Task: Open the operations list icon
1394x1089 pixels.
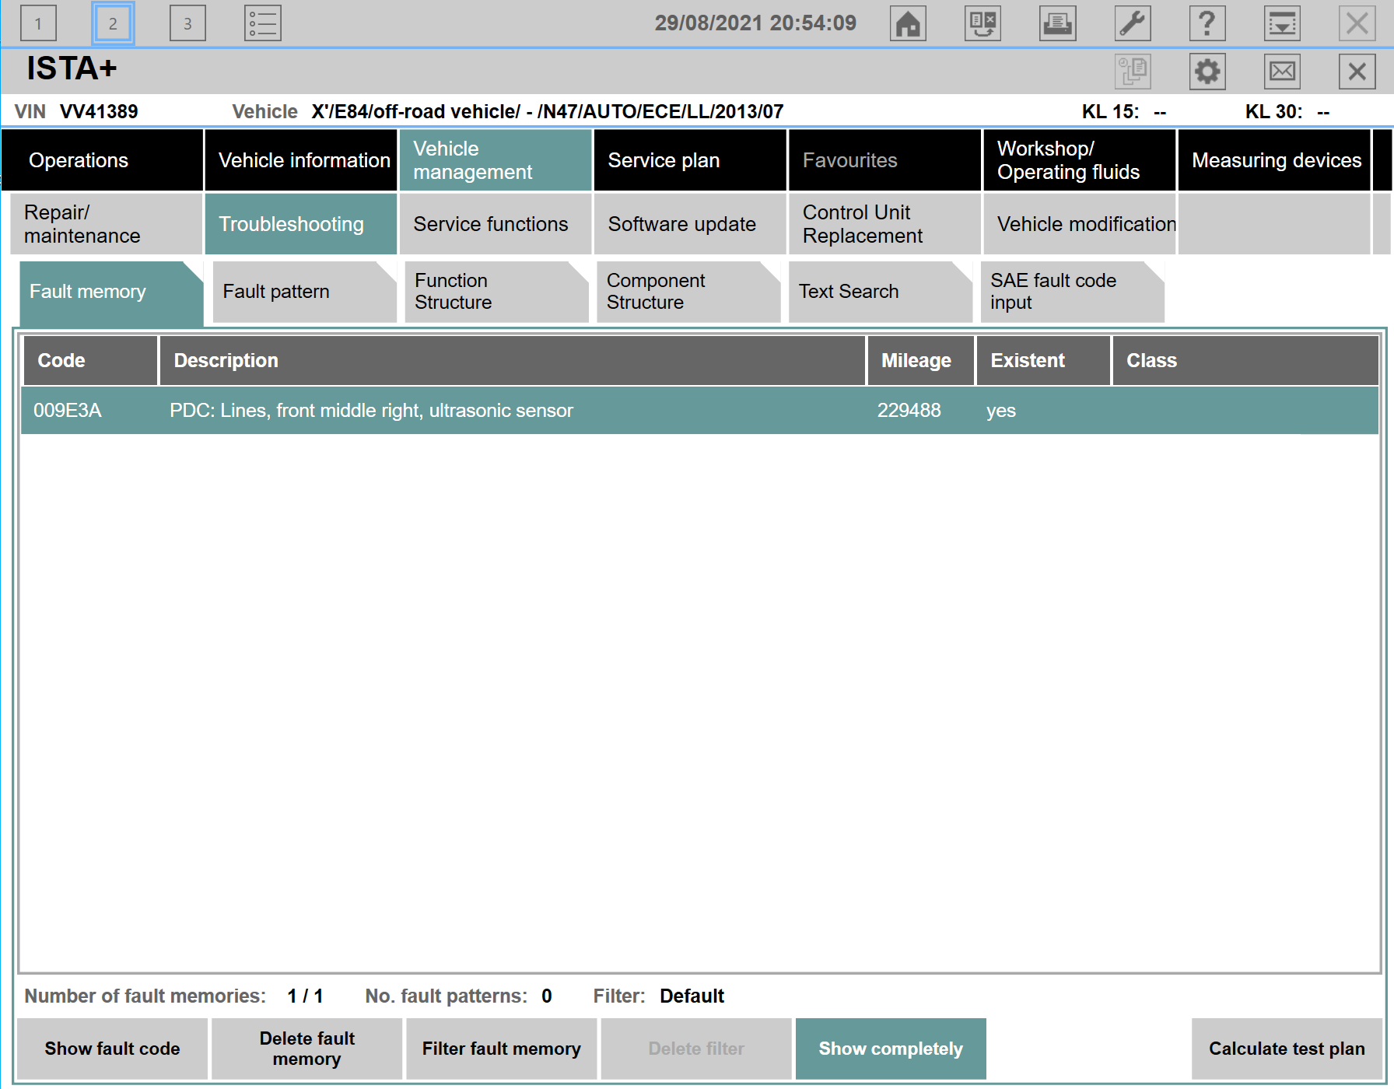Action: [x=262, y=23]
